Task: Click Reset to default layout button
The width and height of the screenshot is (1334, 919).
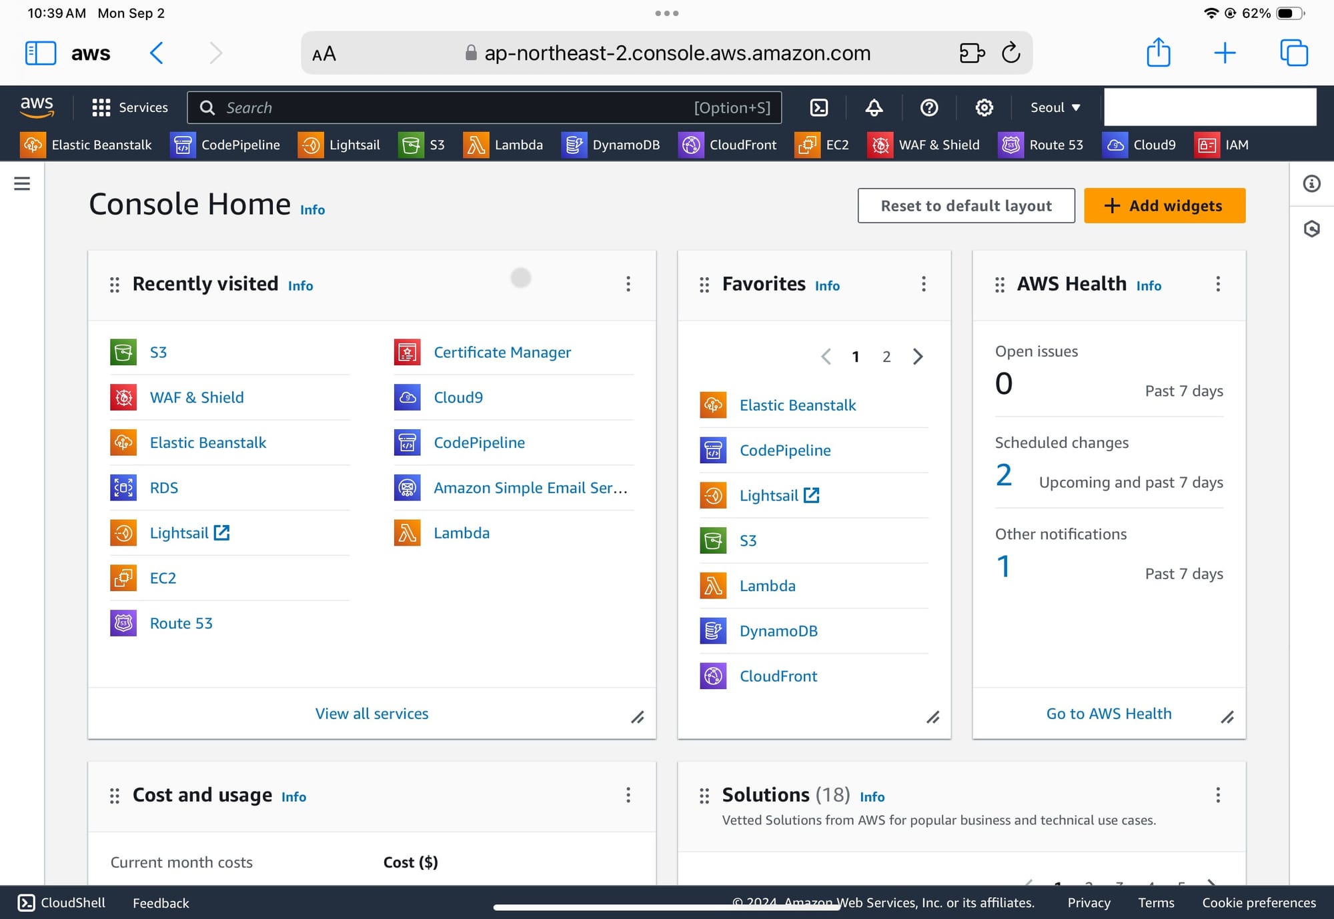Action: 966,205
